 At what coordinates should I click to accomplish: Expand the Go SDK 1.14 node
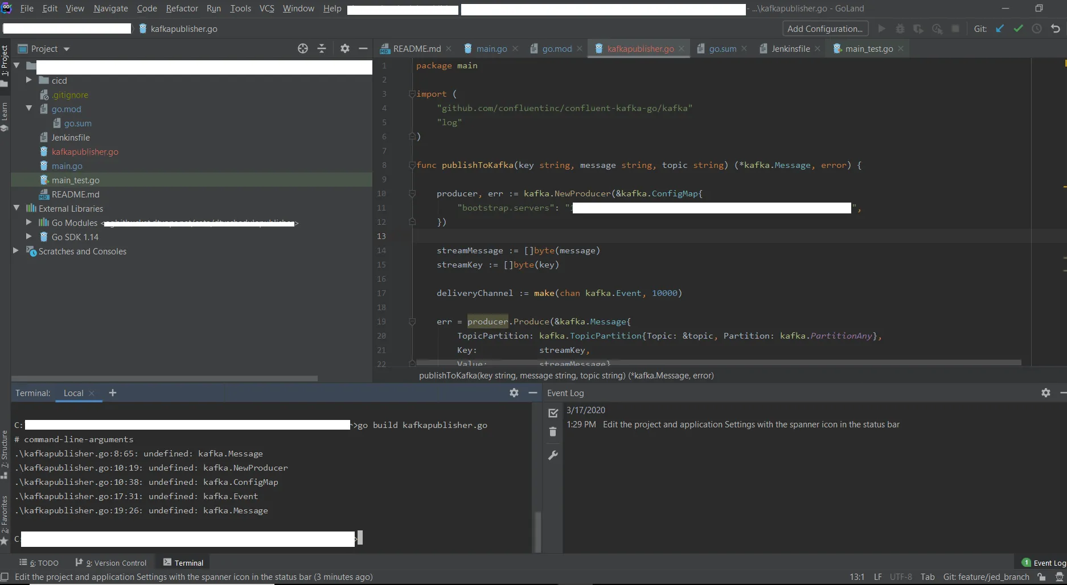pos(29,237)
